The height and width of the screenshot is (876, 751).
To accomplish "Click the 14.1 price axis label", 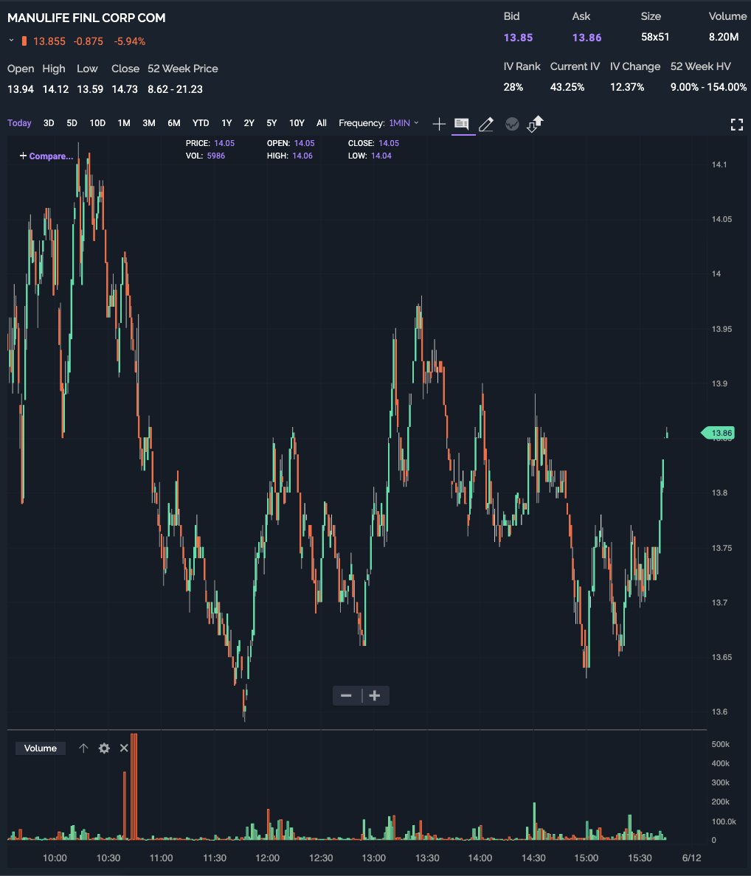I will [719, 165].
